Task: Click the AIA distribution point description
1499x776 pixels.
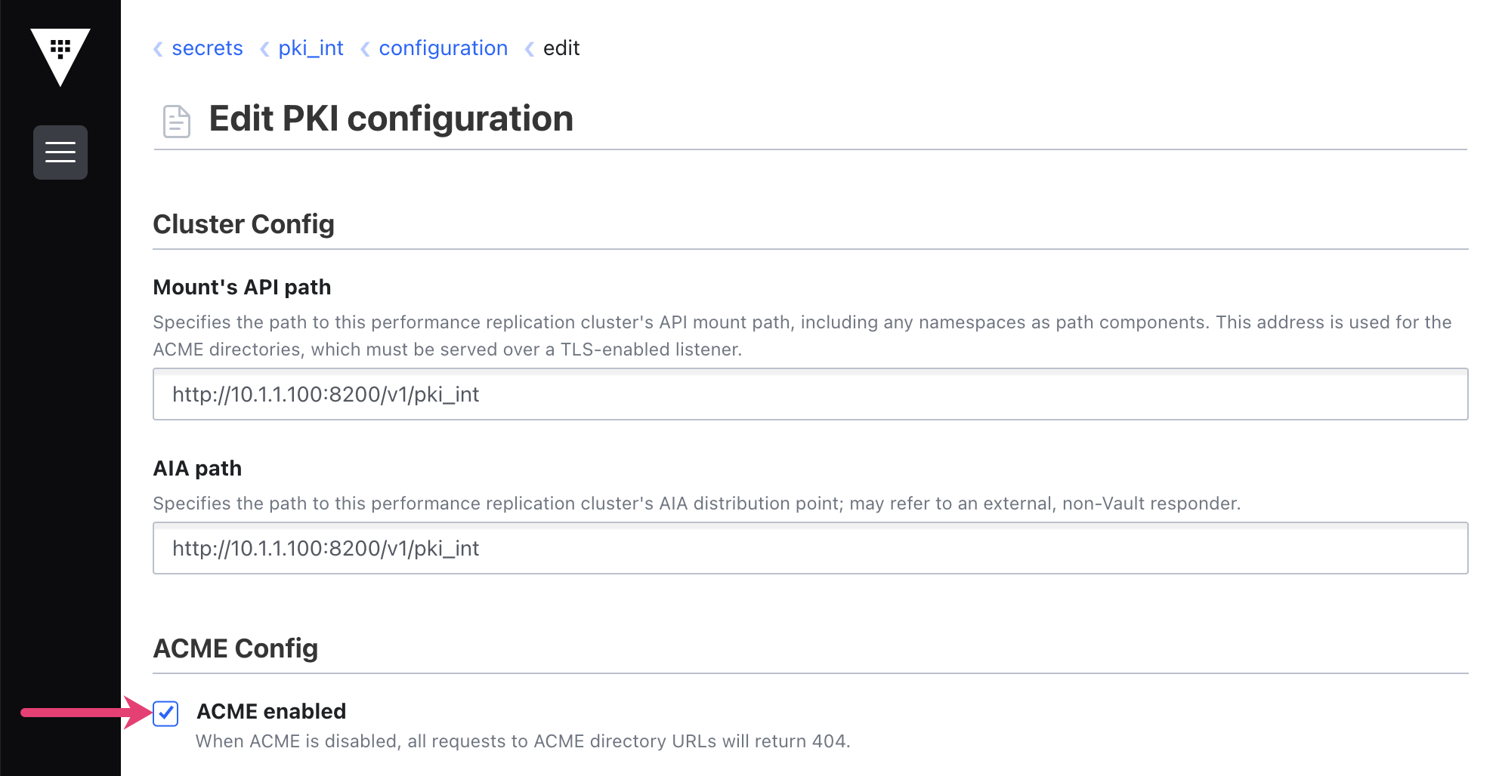Action: (697, 503)
